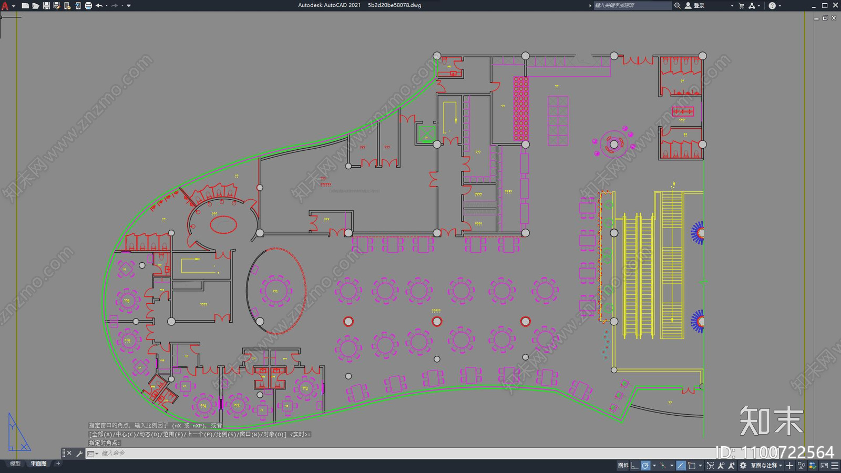Undo the last action
This screenshot has width=841, height=473.
tap(99, 6)
